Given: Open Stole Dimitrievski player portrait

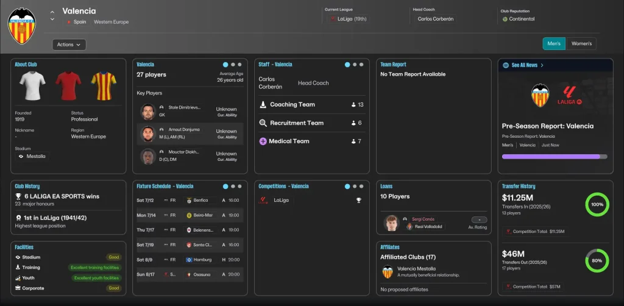Looking at the screenshot, I should (147, 112).
